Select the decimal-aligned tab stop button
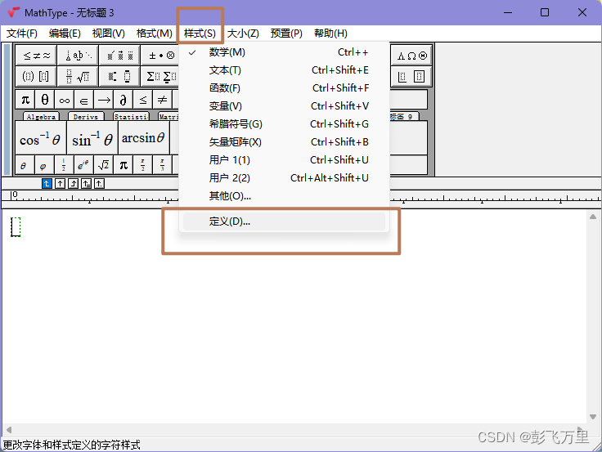Viewport: 602px width, 452px height. [99, 184]
